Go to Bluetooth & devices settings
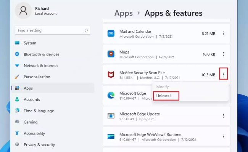The image size is (248, 152). tap(53, 54)
